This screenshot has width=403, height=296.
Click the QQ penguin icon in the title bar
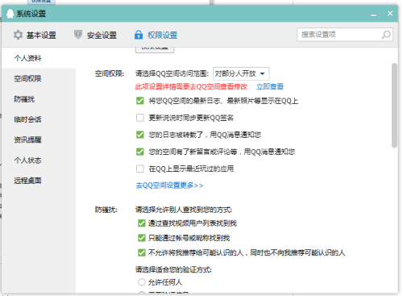coord(10,14)
